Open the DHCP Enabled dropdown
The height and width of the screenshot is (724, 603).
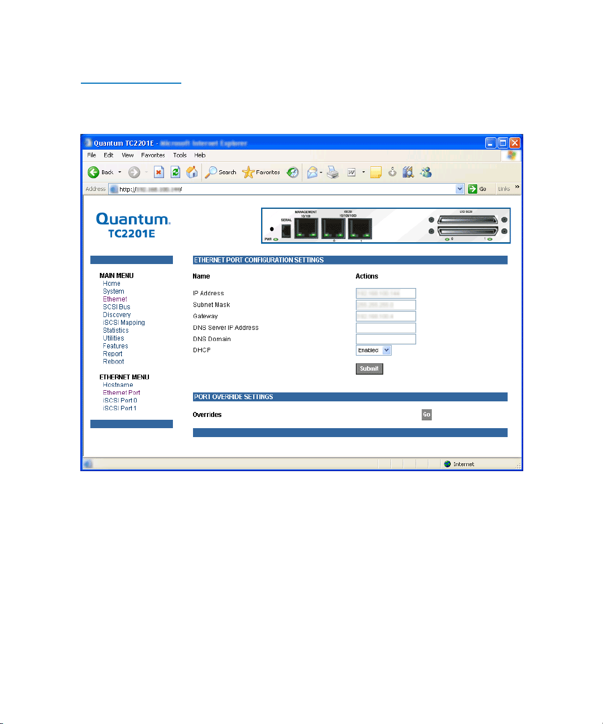374,351
